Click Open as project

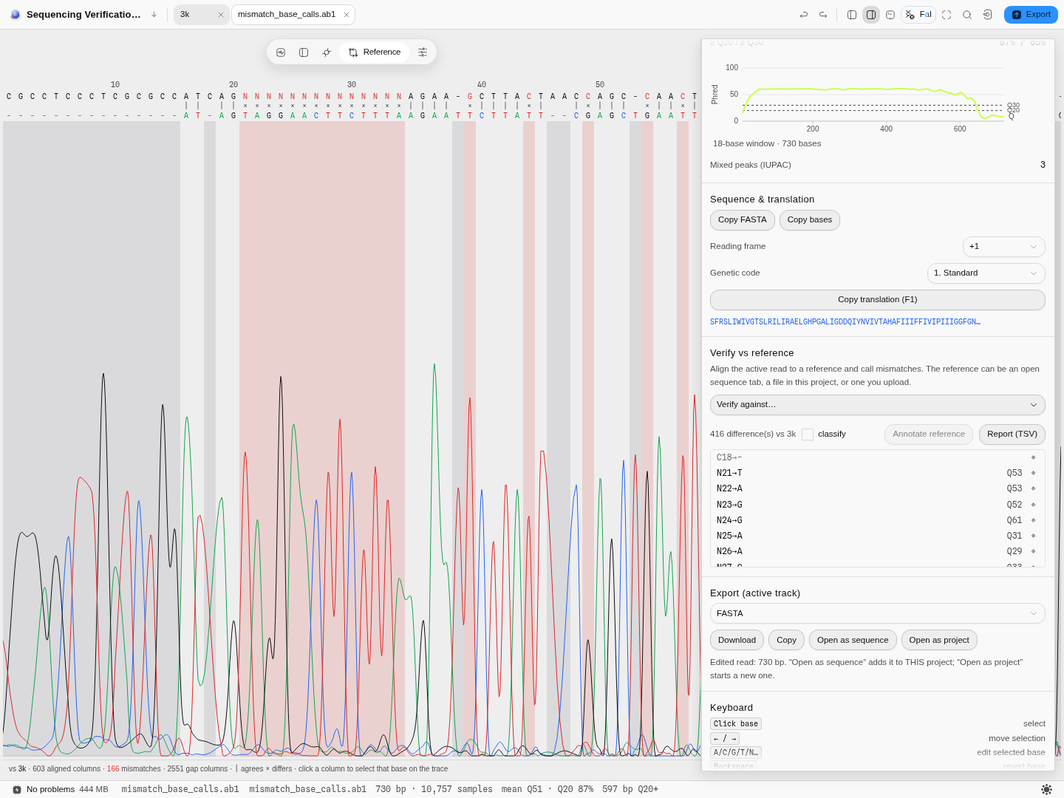tap(939, 641)
